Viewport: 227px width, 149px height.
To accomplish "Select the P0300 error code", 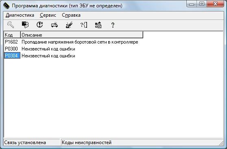I will click(11, 49).
